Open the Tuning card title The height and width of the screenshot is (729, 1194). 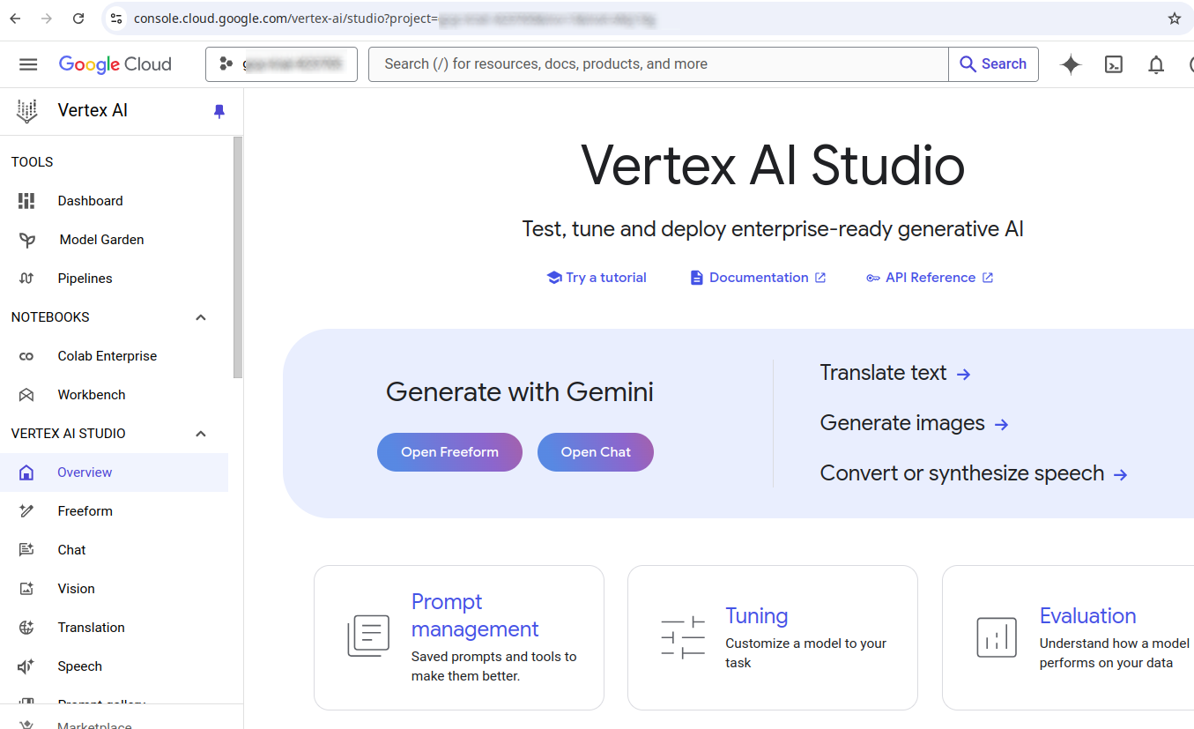click(757, 615)
